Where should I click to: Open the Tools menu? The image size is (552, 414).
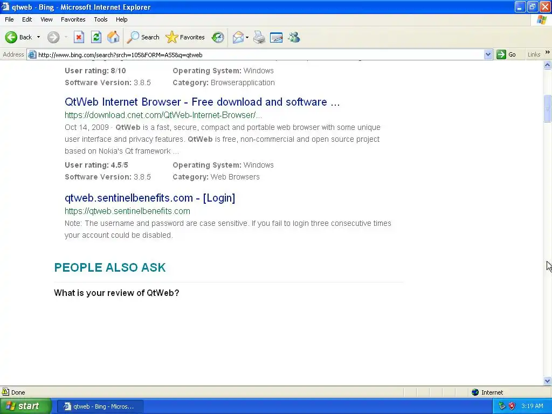click(100, 19)
